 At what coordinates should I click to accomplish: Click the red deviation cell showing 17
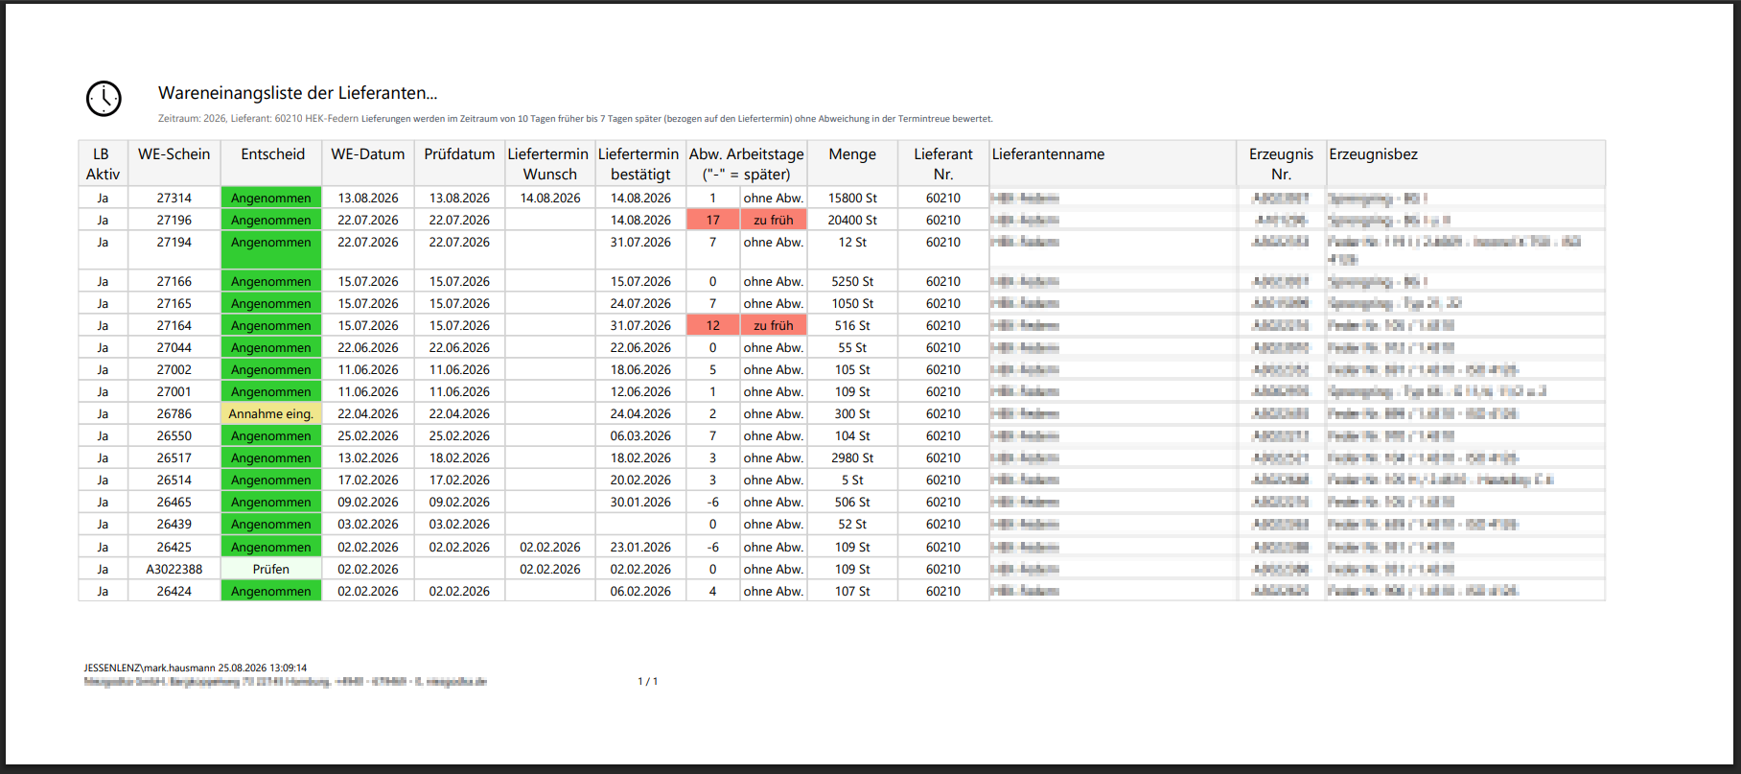(713, 220)
